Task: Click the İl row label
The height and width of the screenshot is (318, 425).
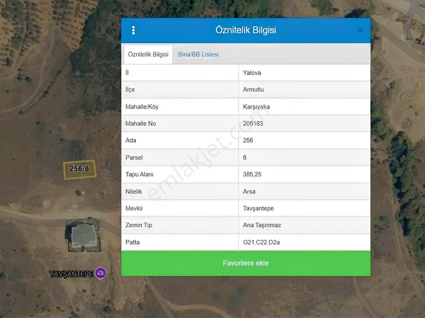Action: pyautogui.click(x=127, y=73)
